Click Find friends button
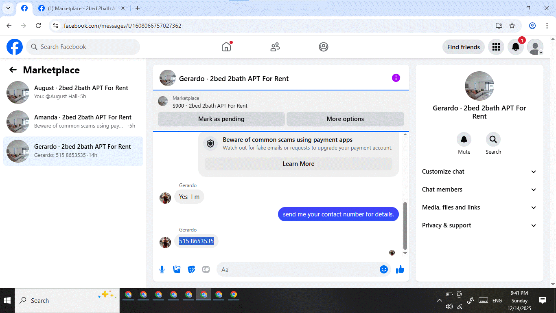The width and height of the screenshot is (556, 313). click(464, 47)
